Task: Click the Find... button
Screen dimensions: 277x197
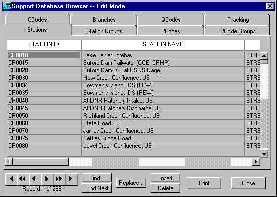Action: [x=97, y=178]
